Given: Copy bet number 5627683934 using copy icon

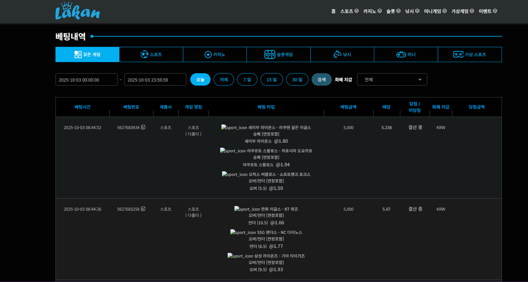Looking at the screenshot, I should (x=143, y=127).
